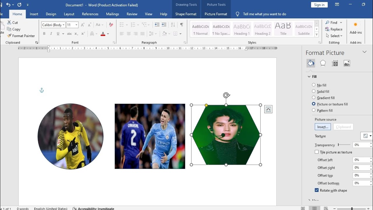Enable Tile picture as texture checkbox
The width and height of the screenshot is (373, 210).
[x=316, y=152]
